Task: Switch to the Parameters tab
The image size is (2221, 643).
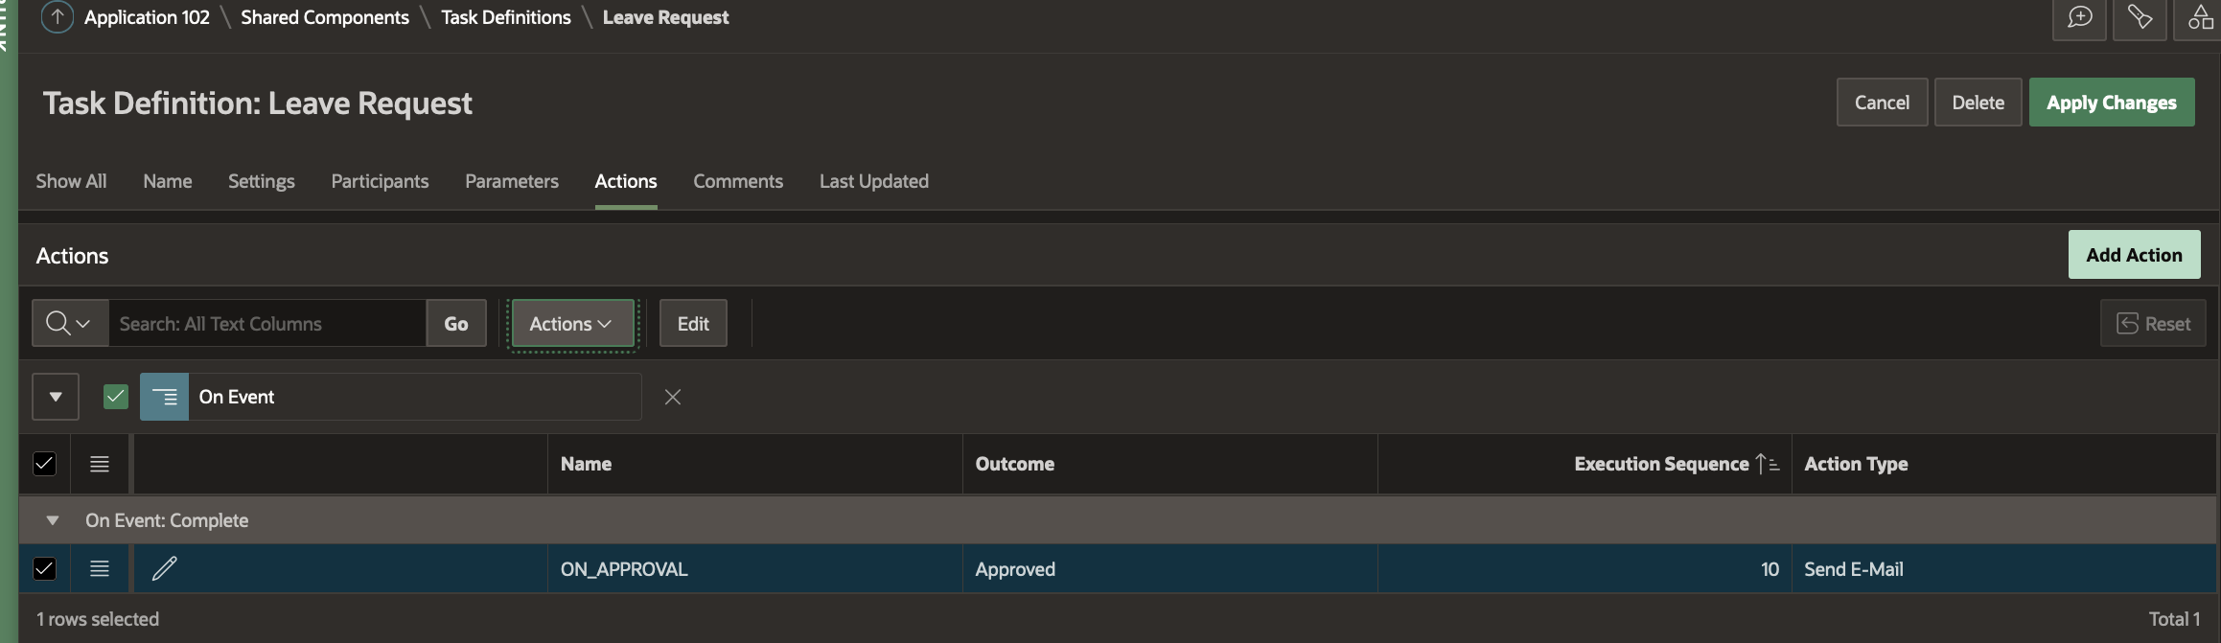Action: point(511,181)
